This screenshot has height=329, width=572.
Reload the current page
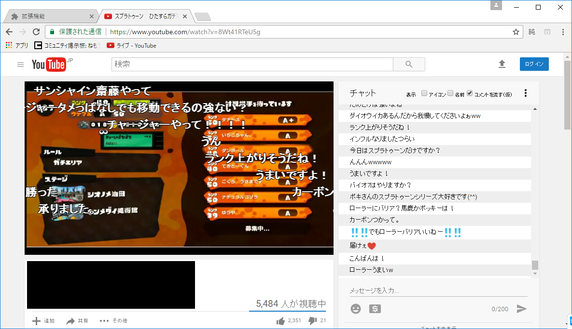coord(36,32)
